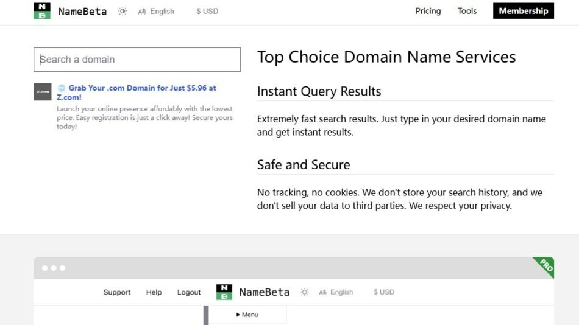Click the globe icon beside Z.com promo
Screen dimensions: 579x325
pyautogui.click(x=62, y=88)
